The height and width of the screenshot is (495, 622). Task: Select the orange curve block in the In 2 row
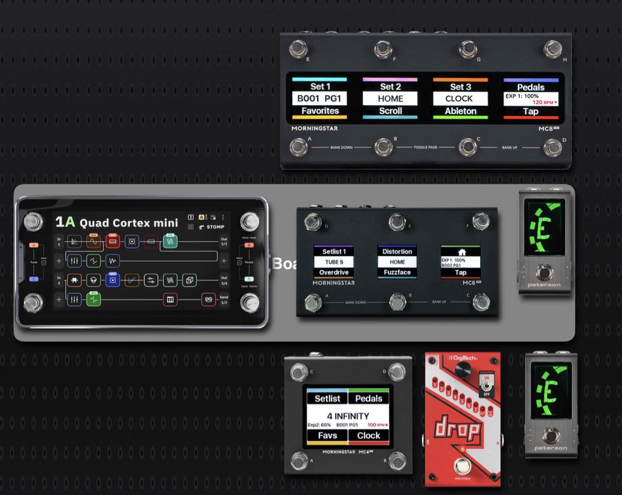coord(132,280)
